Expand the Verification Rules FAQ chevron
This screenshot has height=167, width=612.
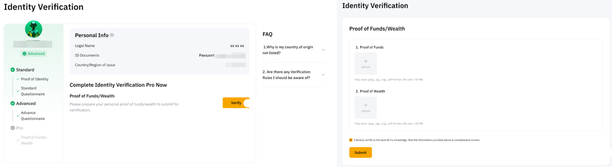[x=324, y=75]
